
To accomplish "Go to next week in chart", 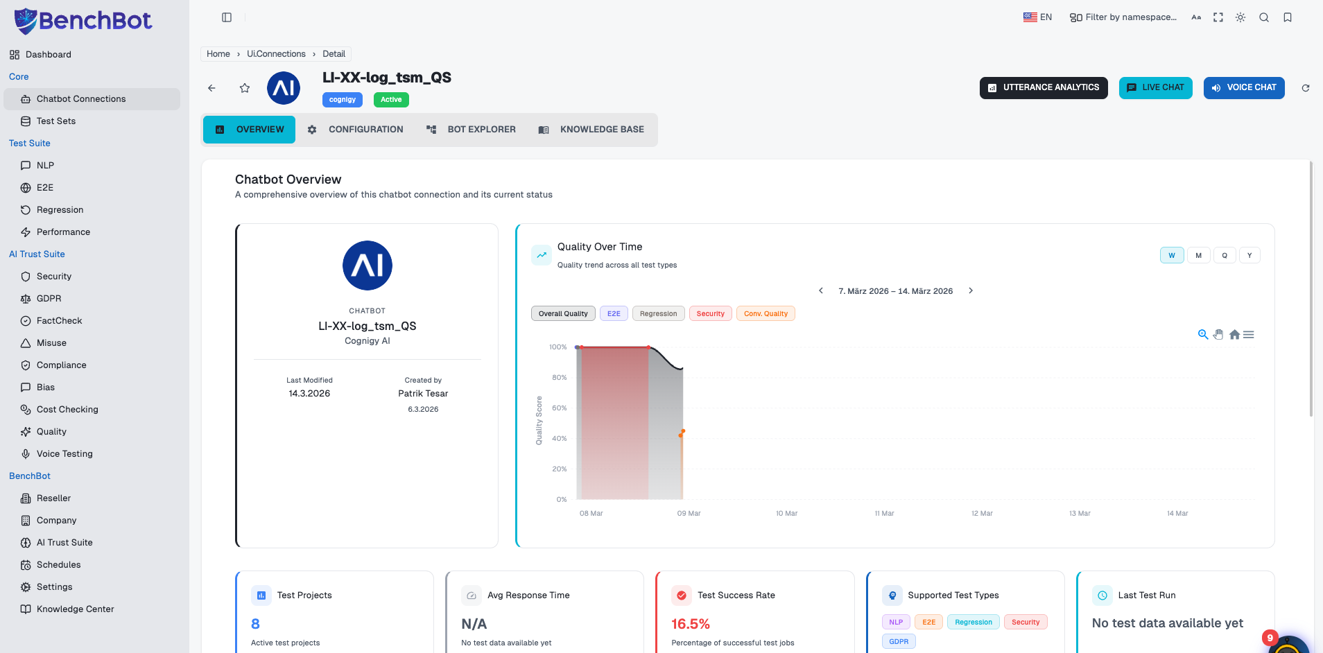I will pos(971,290).
